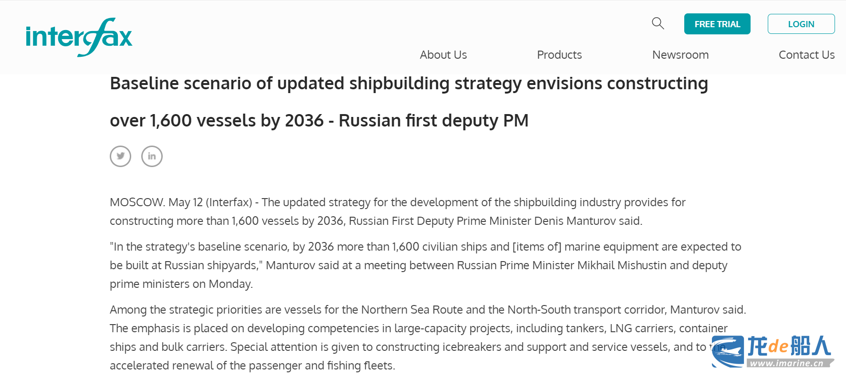This screenshot has height=379, width=846.
Task: Click the '龙de船人' watermark text
Action: pos(789,346)
